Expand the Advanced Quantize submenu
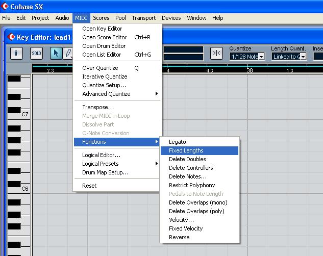323x256 pixels. tap(117, 94)
